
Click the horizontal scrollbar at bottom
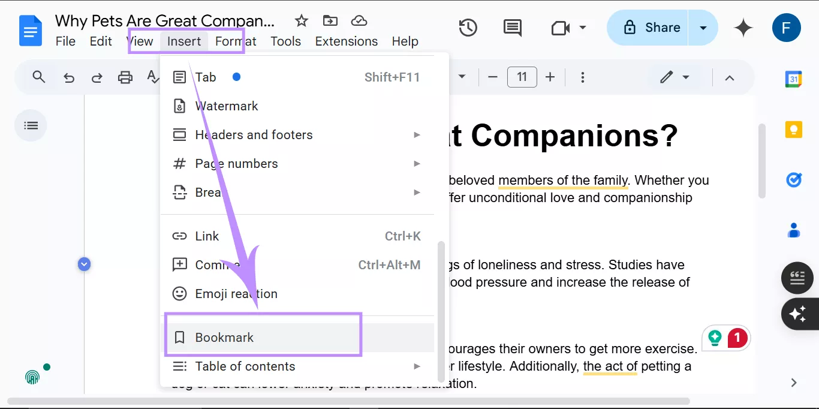[x=349, y=401]
